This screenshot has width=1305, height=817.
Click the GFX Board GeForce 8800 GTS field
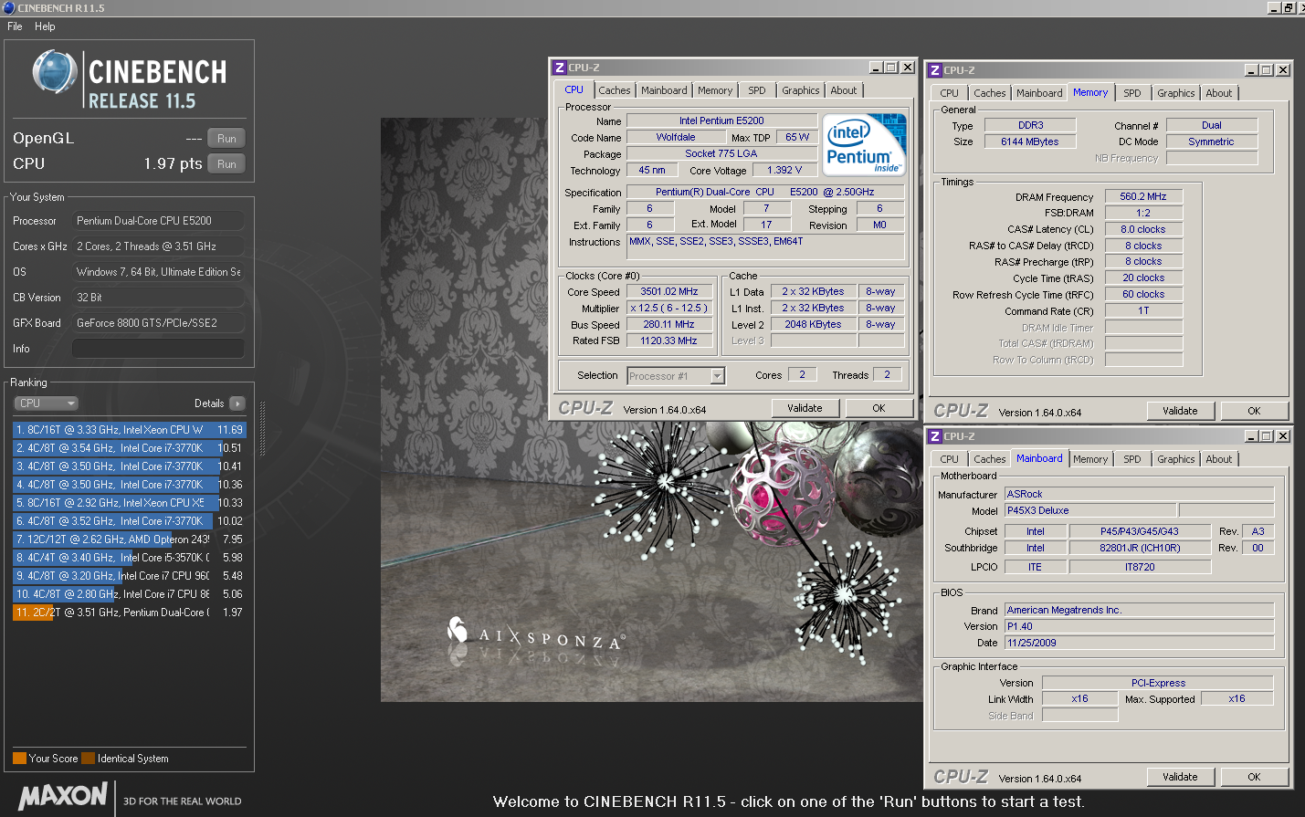click(158, 323)
